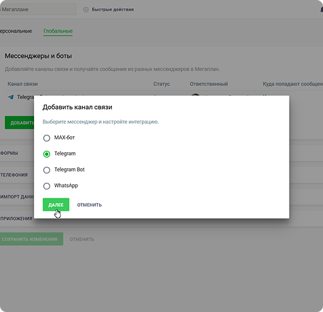The height and width of the screenshot is (312, 323).
Task: Click the plus icon beside Быстрые действия
Action: click(86, 10)
